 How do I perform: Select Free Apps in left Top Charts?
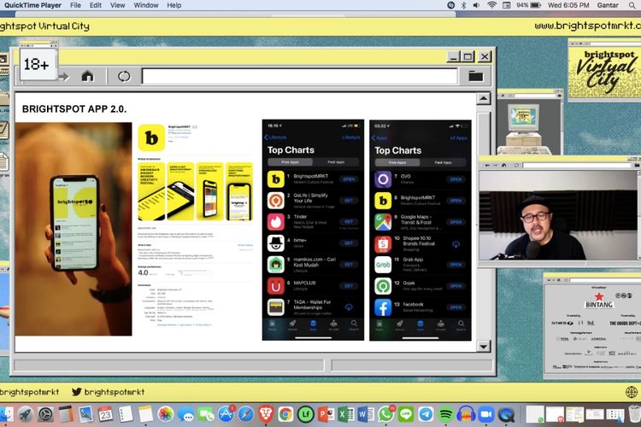point(290,162)
